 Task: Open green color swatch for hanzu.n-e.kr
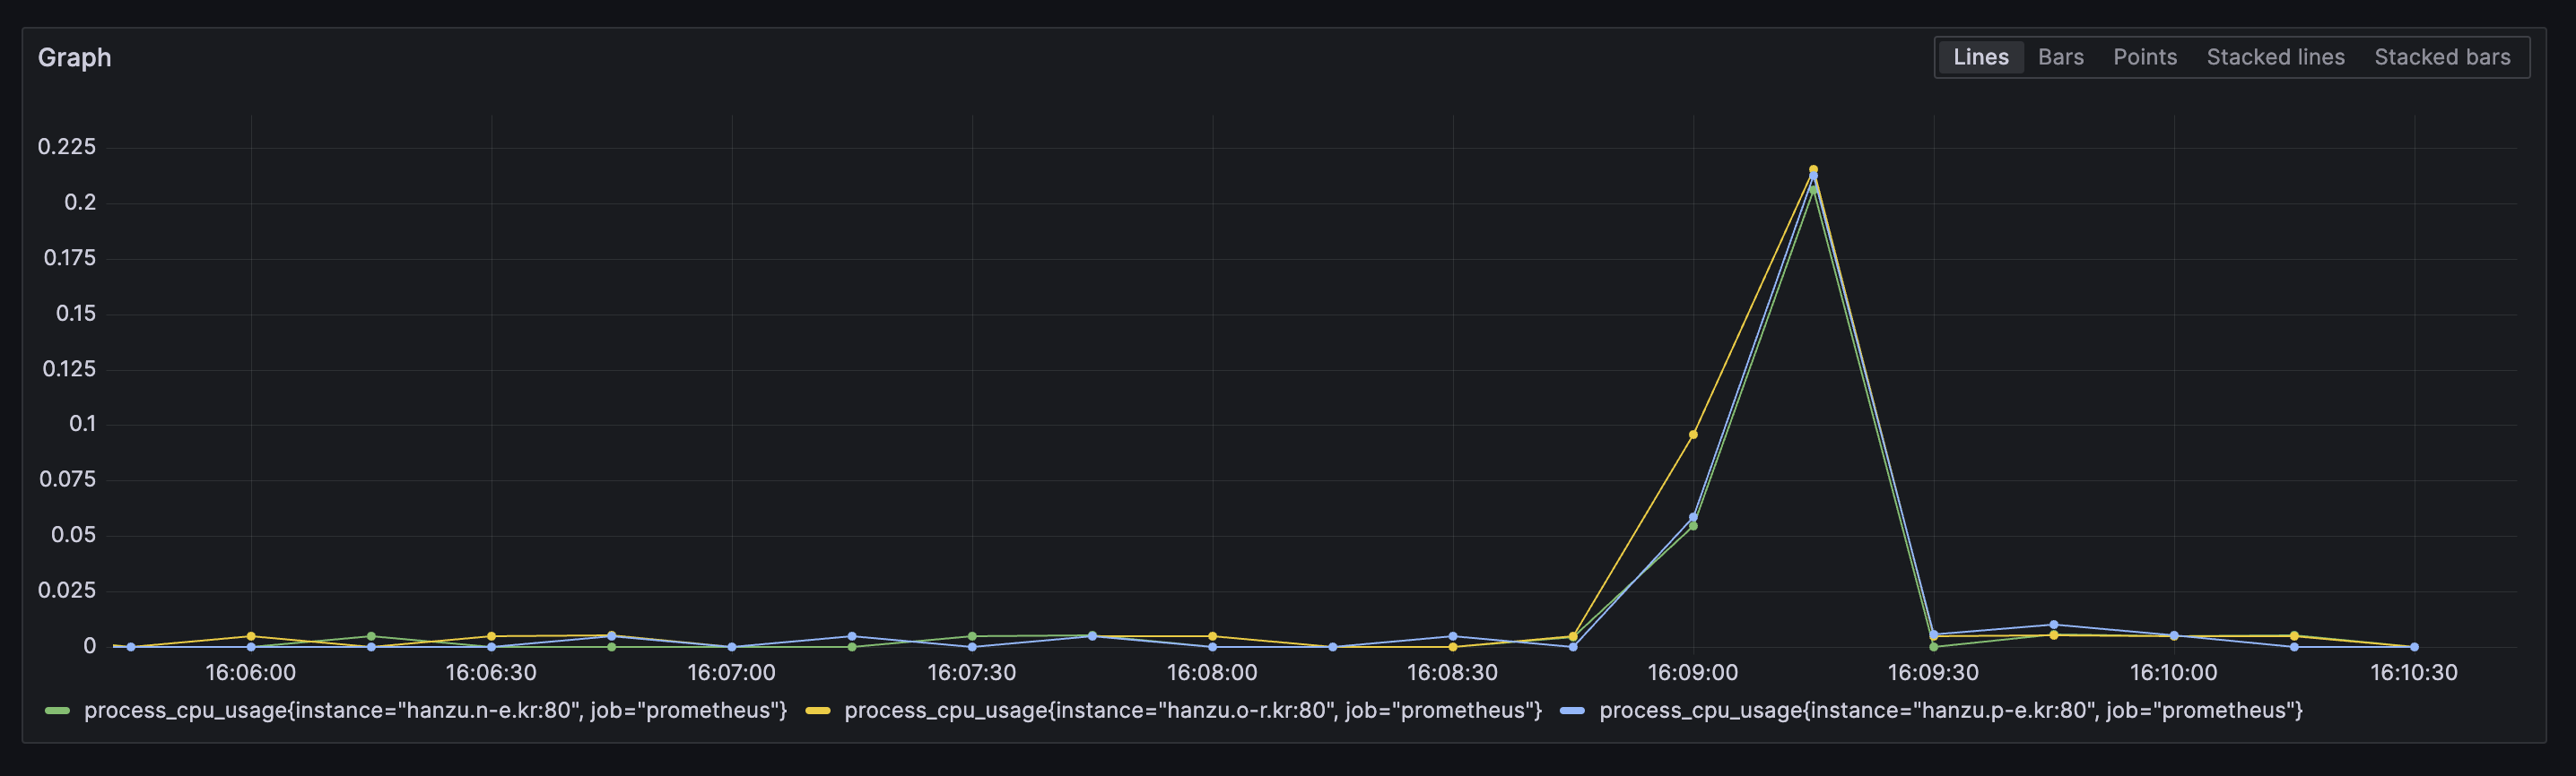[58, 711]
